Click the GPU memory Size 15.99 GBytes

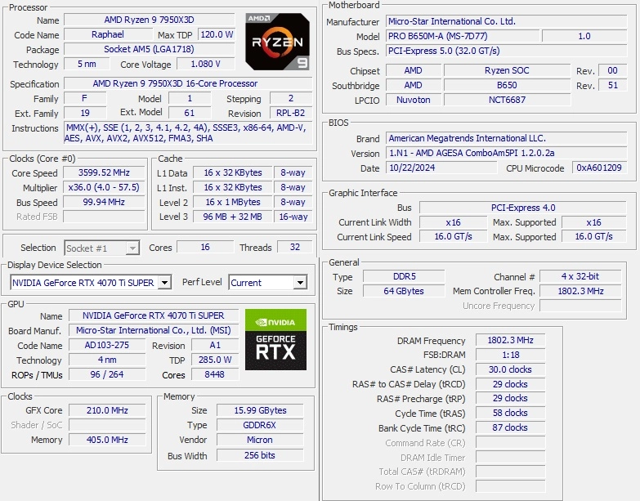tap(260, 410)
